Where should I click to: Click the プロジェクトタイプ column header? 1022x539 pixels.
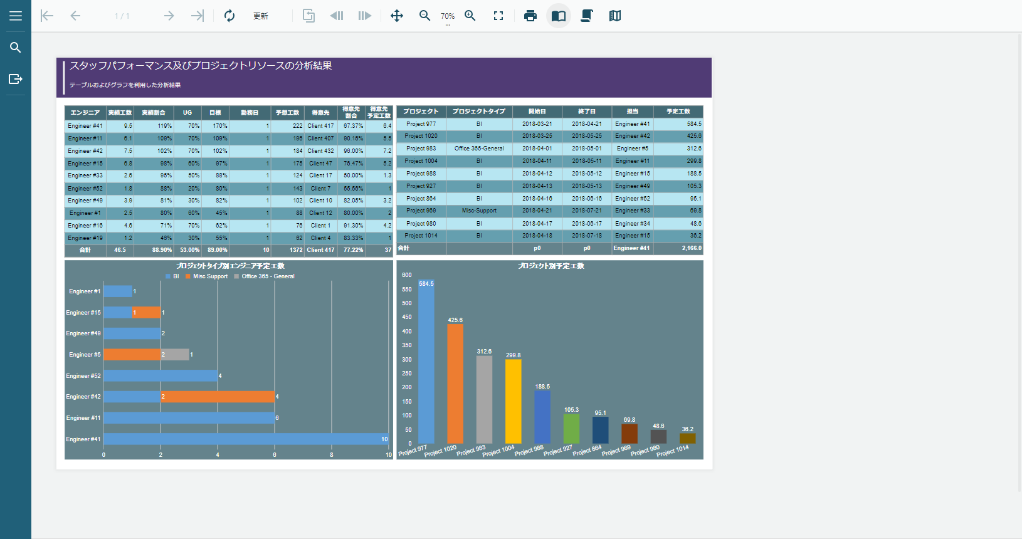coord(479,112)
